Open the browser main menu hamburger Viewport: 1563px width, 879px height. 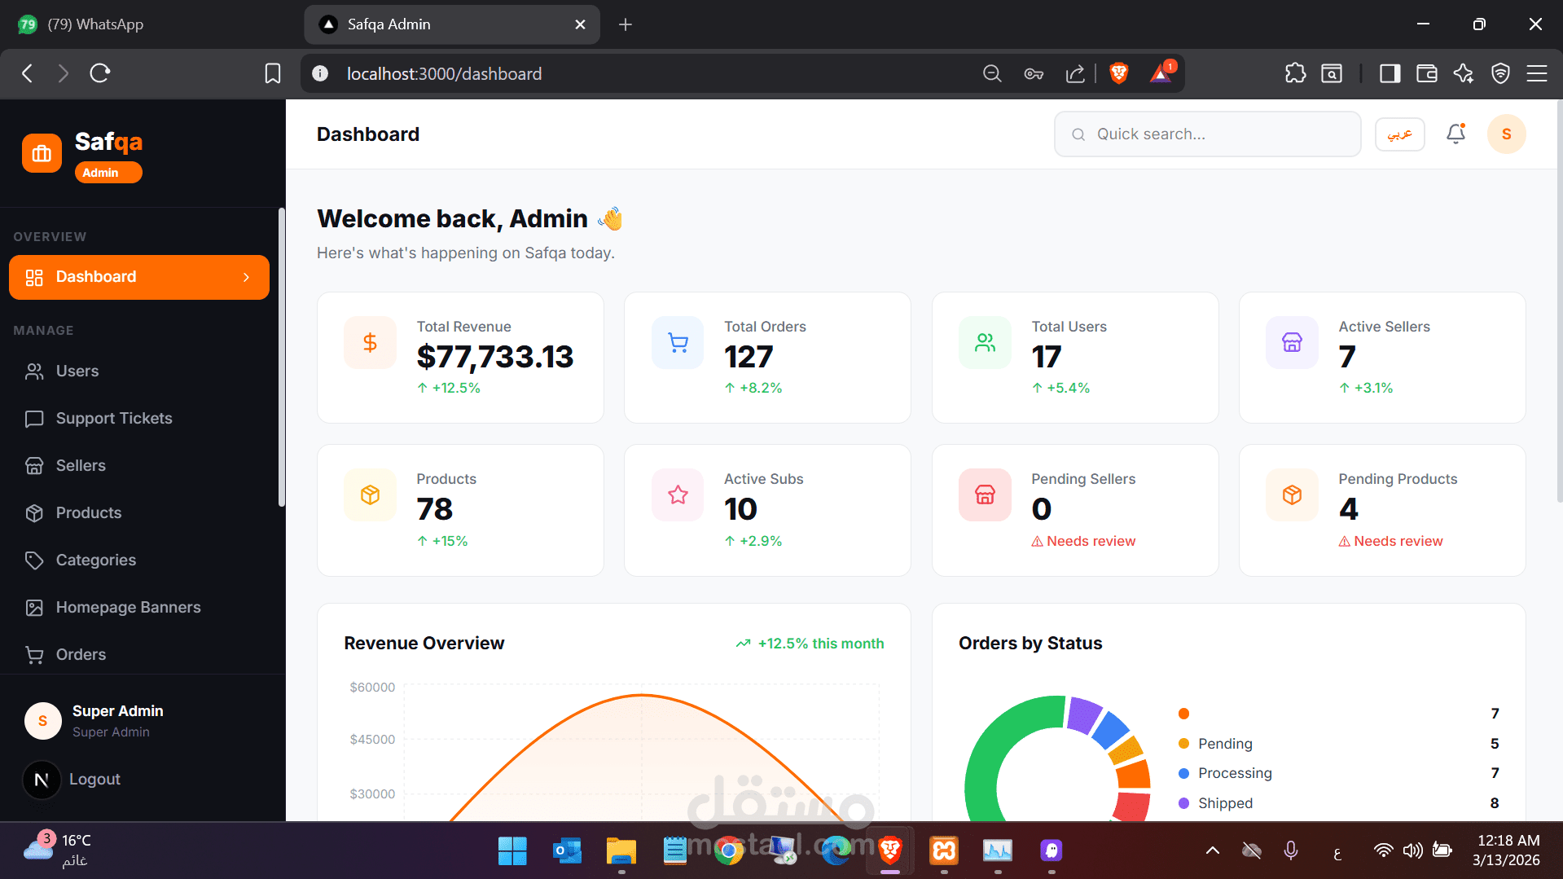point(1537,73)
